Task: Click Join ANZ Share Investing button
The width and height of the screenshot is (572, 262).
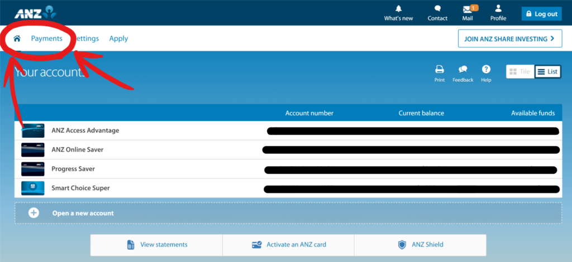Action: click(x=509, y=38)
